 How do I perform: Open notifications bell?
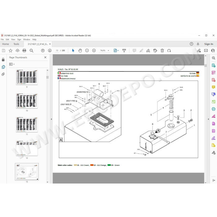(x=198, y=44)
